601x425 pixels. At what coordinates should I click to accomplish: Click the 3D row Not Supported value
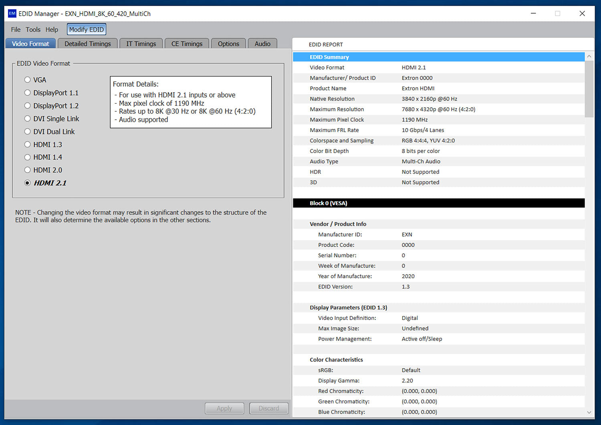(420, 182)
